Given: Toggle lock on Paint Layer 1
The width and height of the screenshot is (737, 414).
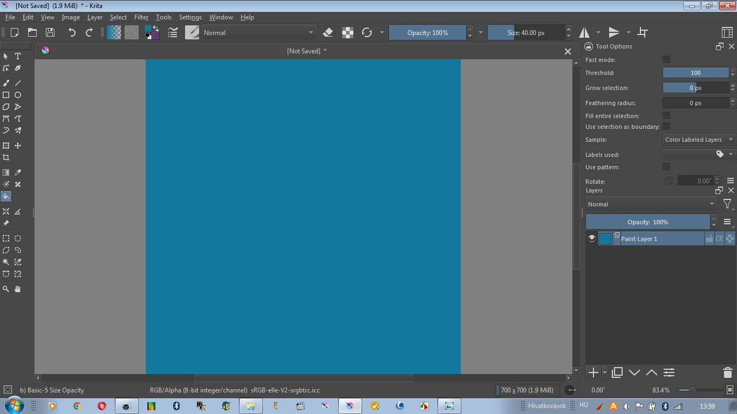Looking at the screenshot, I should pos(709,238).
